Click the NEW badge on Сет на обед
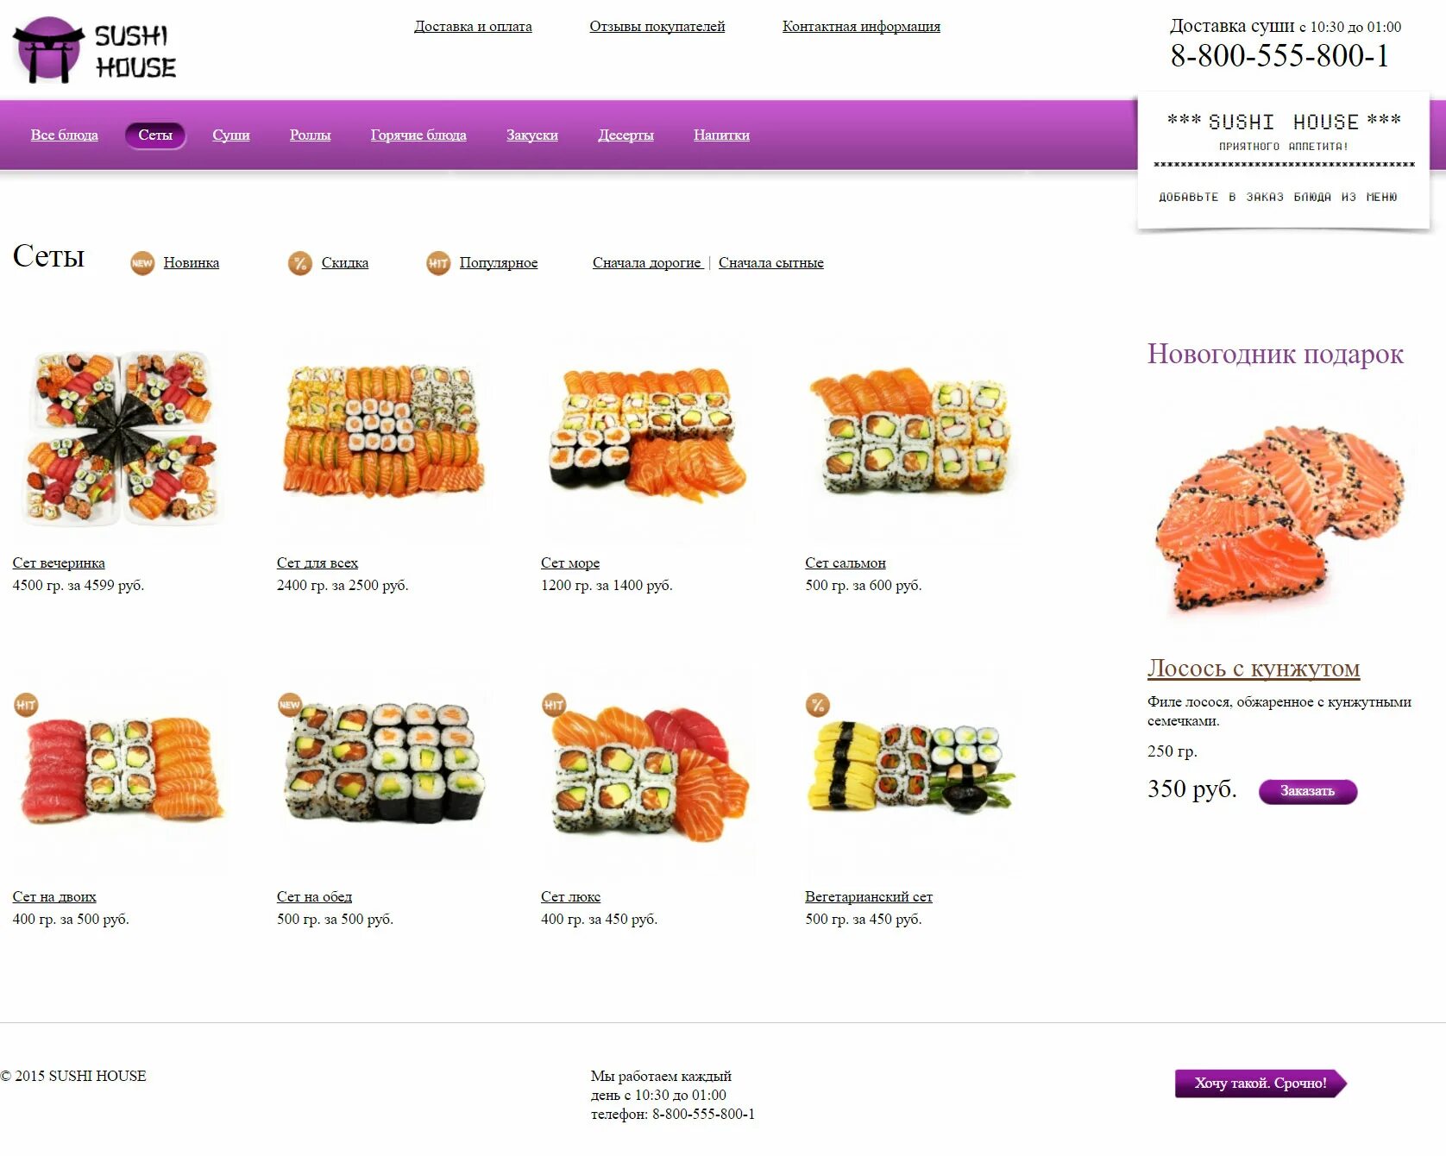Screen dimensions: 1446x1156 click(290, 705)
